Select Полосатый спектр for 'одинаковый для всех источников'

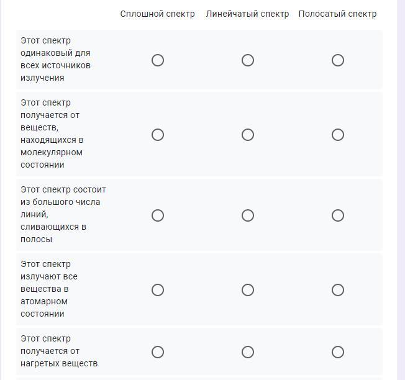(337, 60)
